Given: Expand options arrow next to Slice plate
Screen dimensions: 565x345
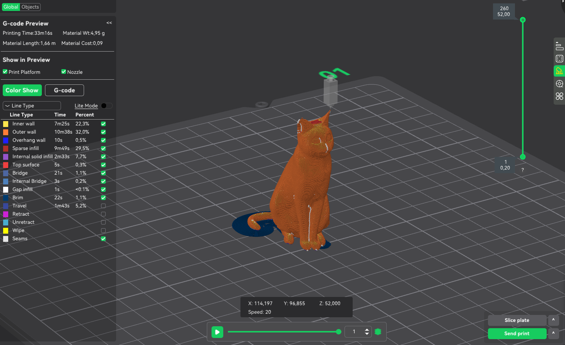Looking at the screenshot, I should click(x=553, y=320).
